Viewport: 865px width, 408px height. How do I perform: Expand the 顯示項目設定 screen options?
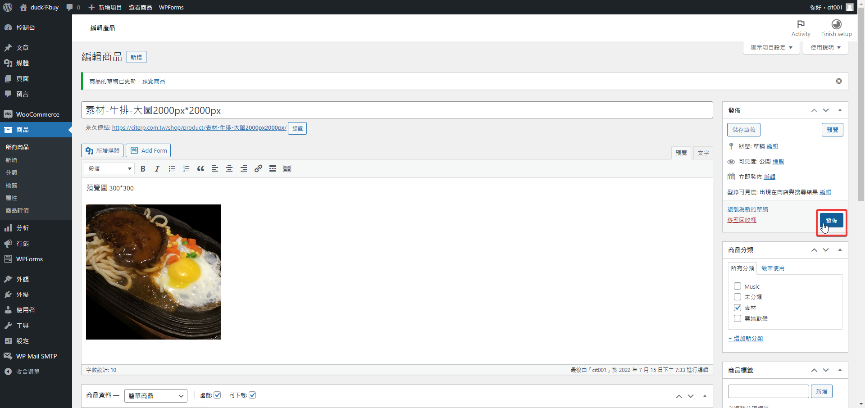tap(771, 47)
